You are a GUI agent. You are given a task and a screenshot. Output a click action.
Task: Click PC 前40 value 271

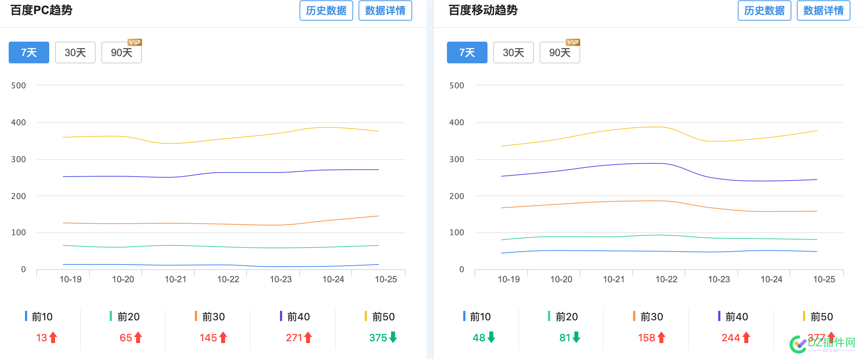(x=294, y=338)
